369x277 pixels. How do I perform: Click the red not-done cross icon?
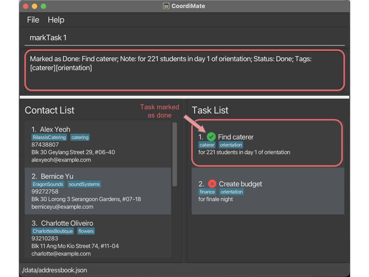tap(212, 184)
